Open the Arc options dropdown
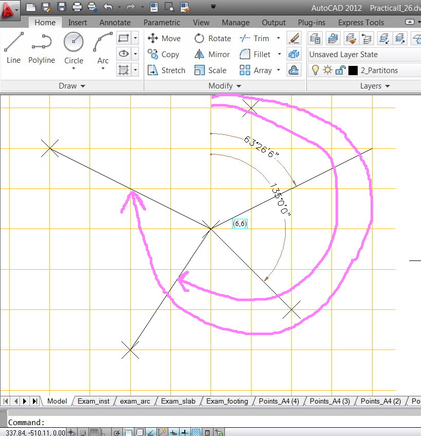 pyautogui.click(x=103, y=68)
